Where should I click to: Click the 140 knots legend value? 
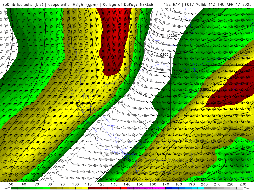(x=127, y=184)
